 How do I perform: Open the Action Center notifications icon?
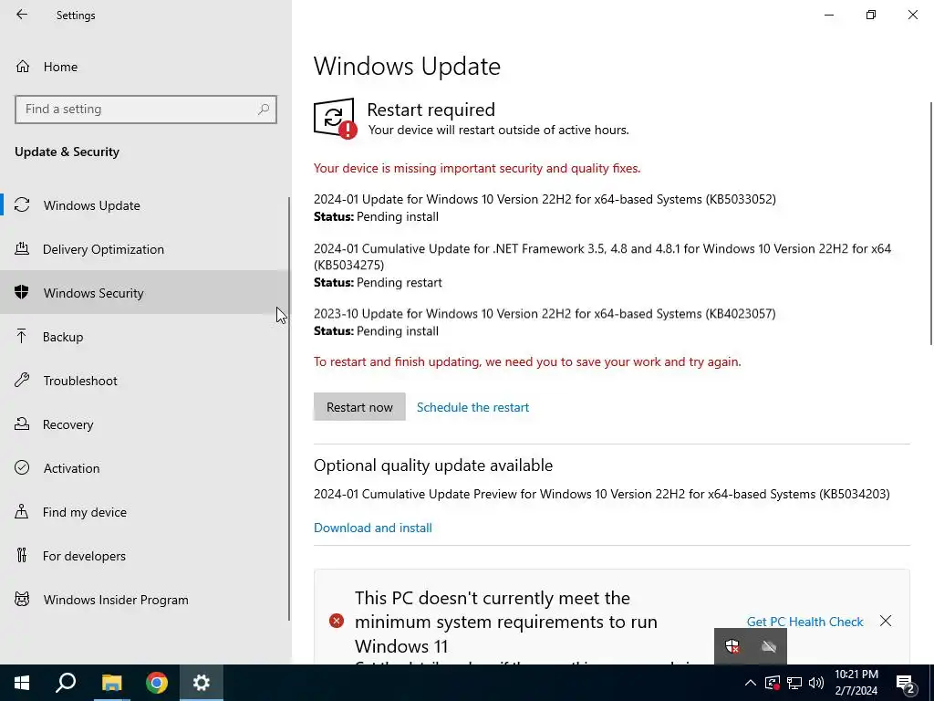(906, 684)
